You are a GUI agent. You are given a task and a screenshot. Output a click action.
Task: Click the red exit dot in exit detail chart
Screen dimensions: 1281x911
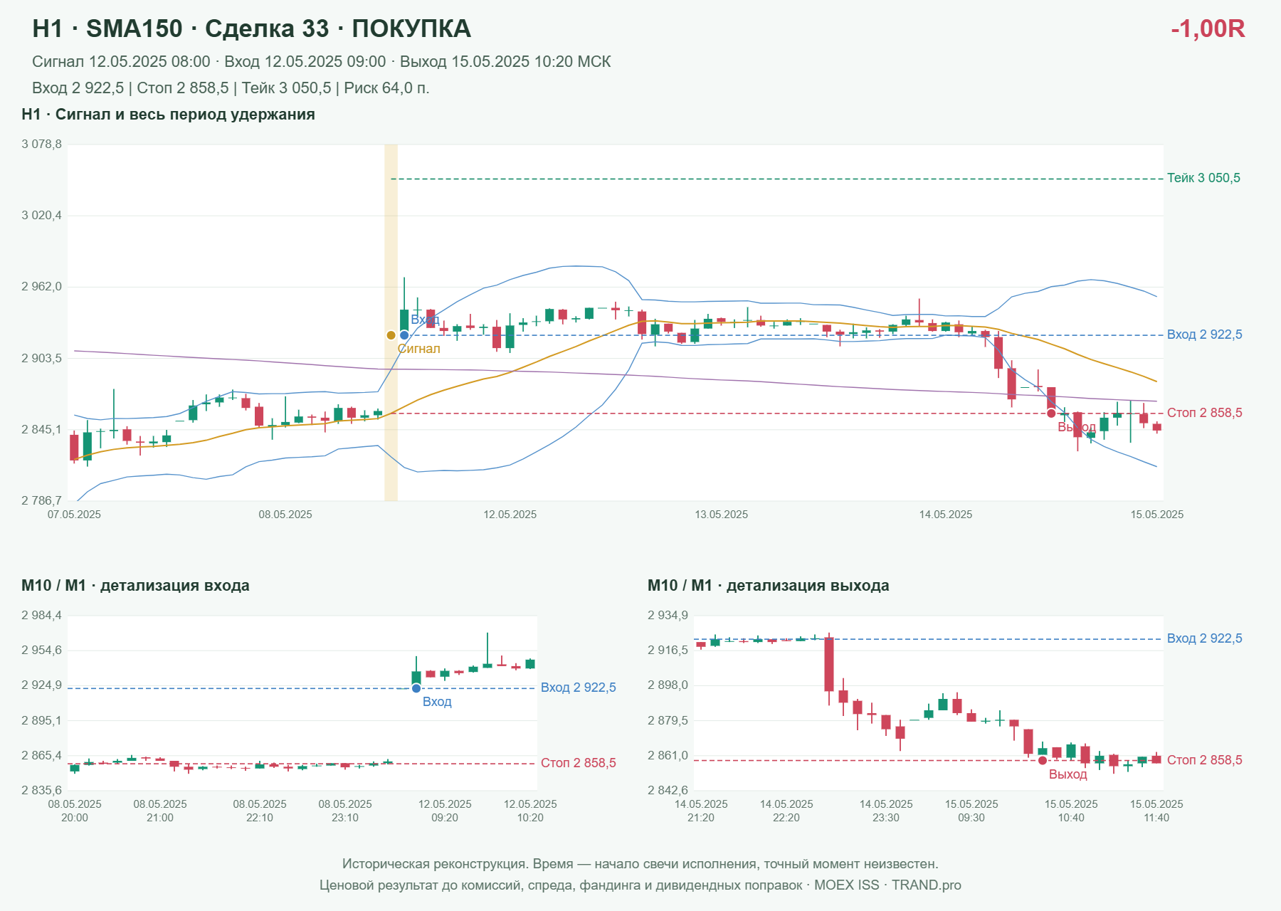click(1043, 761)
